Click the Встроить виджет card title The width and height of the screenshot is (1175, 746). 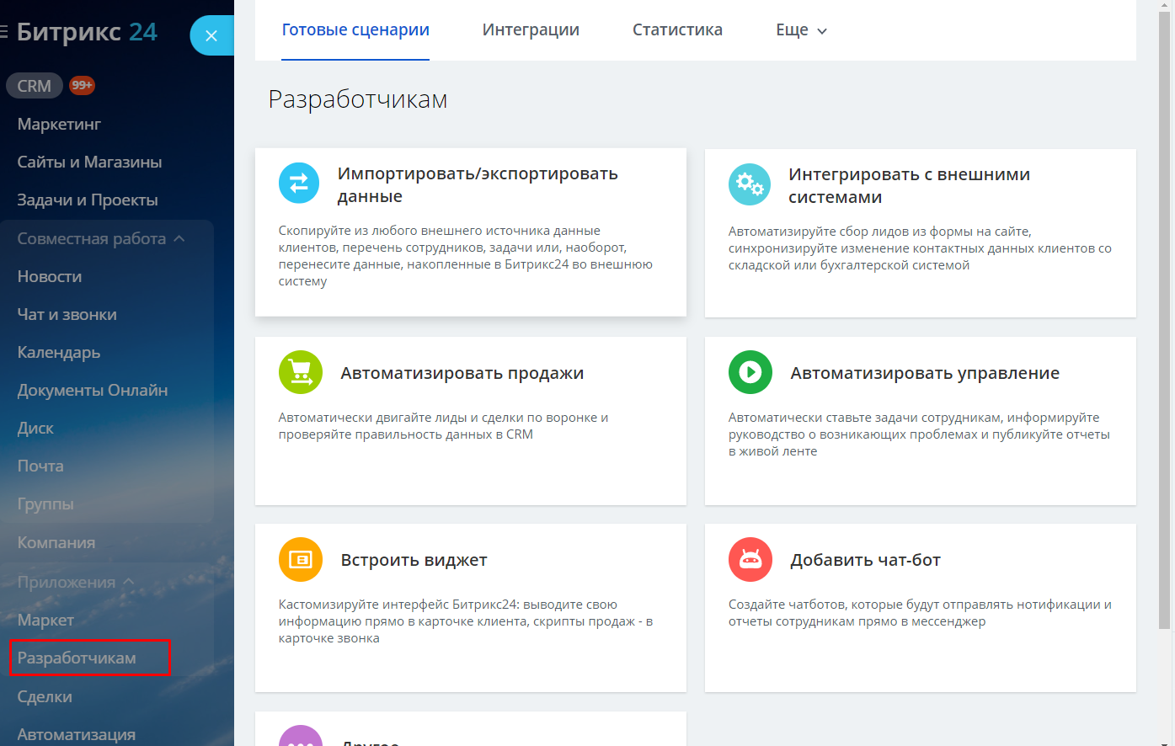point(414,560)
